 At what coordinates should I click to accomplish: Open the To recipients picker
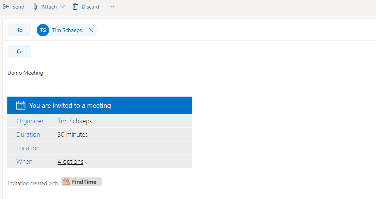pos(20,30)
